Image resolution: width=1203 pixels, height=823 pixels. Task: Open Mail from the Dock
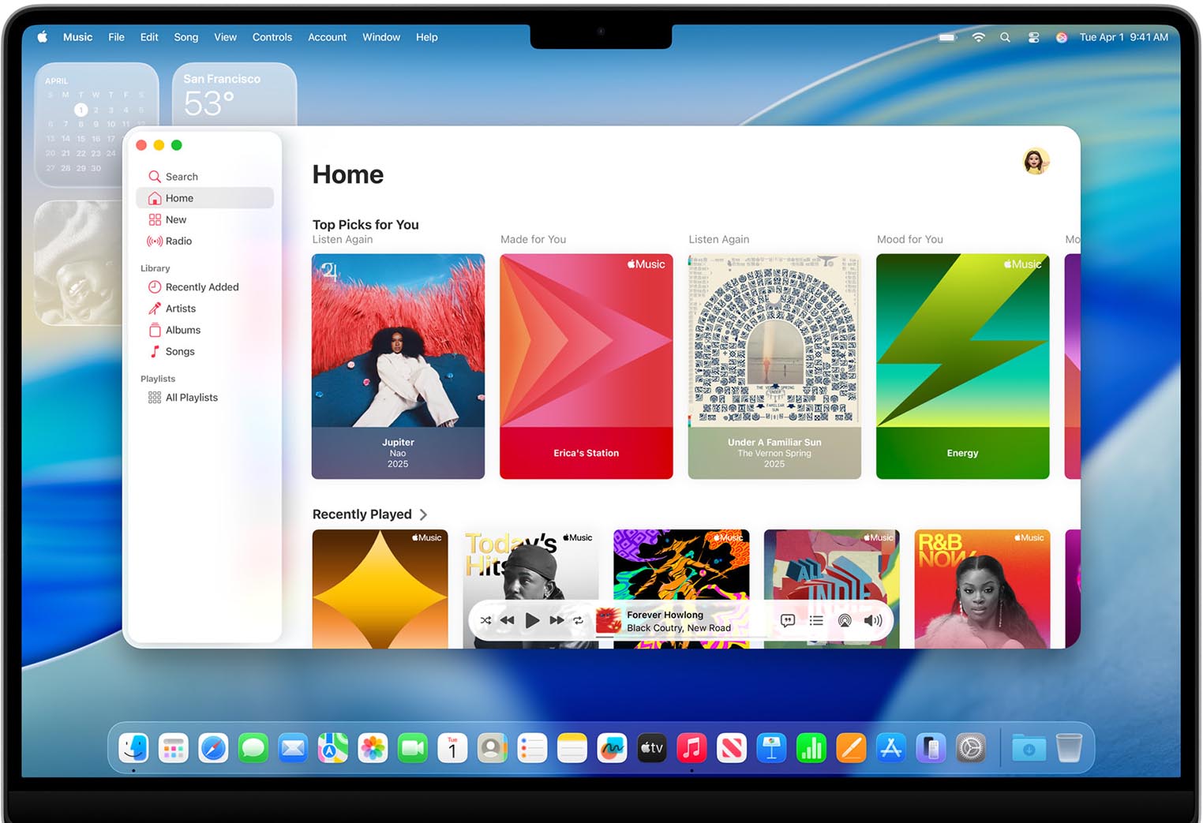pyautogui.click(x=293, y=747)
